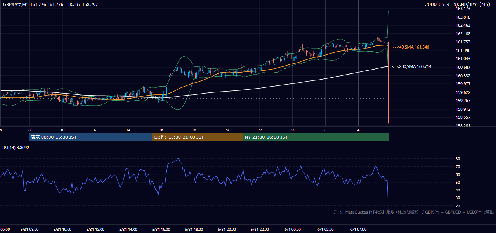
Task: Click hour label 20 under price chart
Action: click(x=227, y=130)
